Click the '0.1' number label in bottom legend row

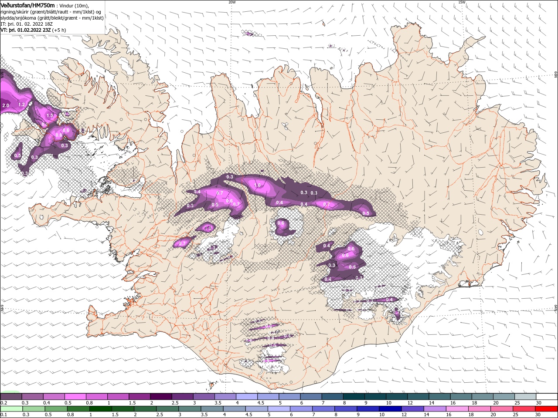point(4,415)
